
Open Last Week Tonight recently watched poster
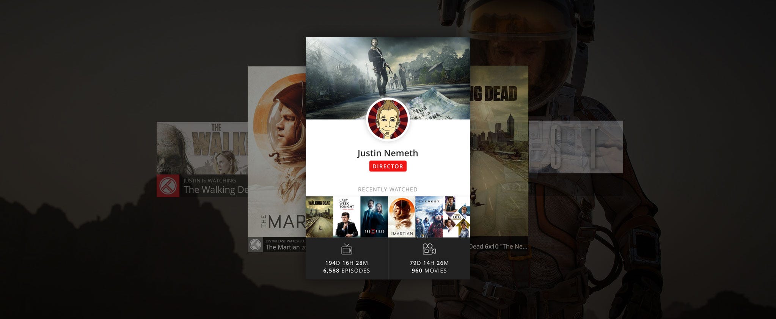tap(347, 217)
